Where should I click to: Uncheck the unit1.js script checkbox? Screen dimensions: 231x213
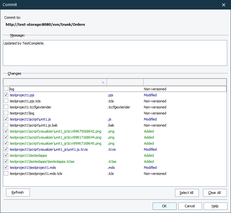coord(6,119)
